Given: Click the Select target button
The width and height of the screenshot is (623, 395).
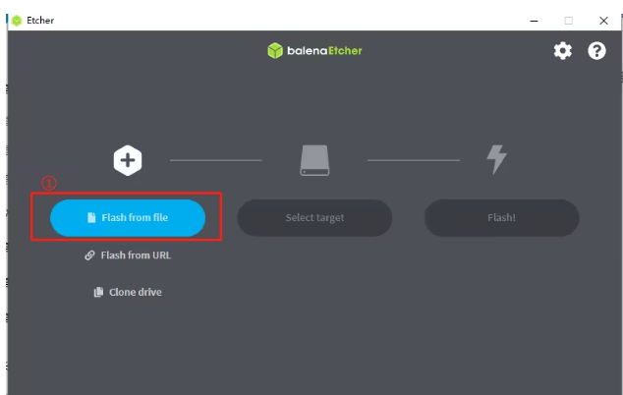Looking at the screenshot, I should [314, 218].
